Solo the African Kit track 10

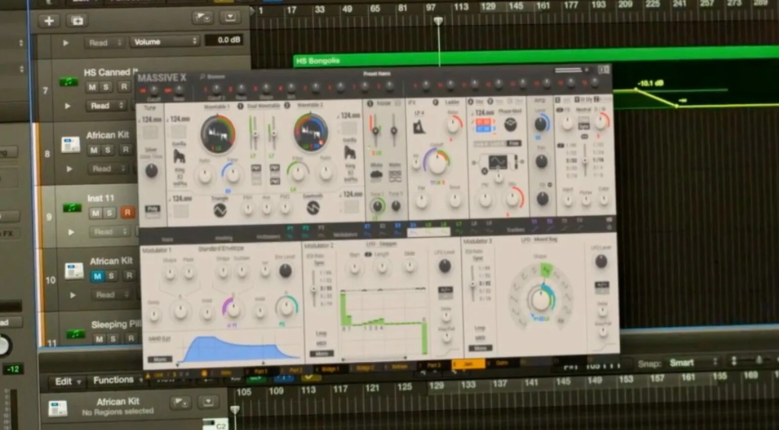[x=111, y=276]
